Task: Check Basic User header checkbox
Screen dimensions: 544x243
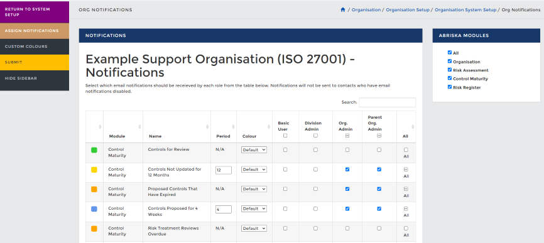Action: tap(285, 136)
